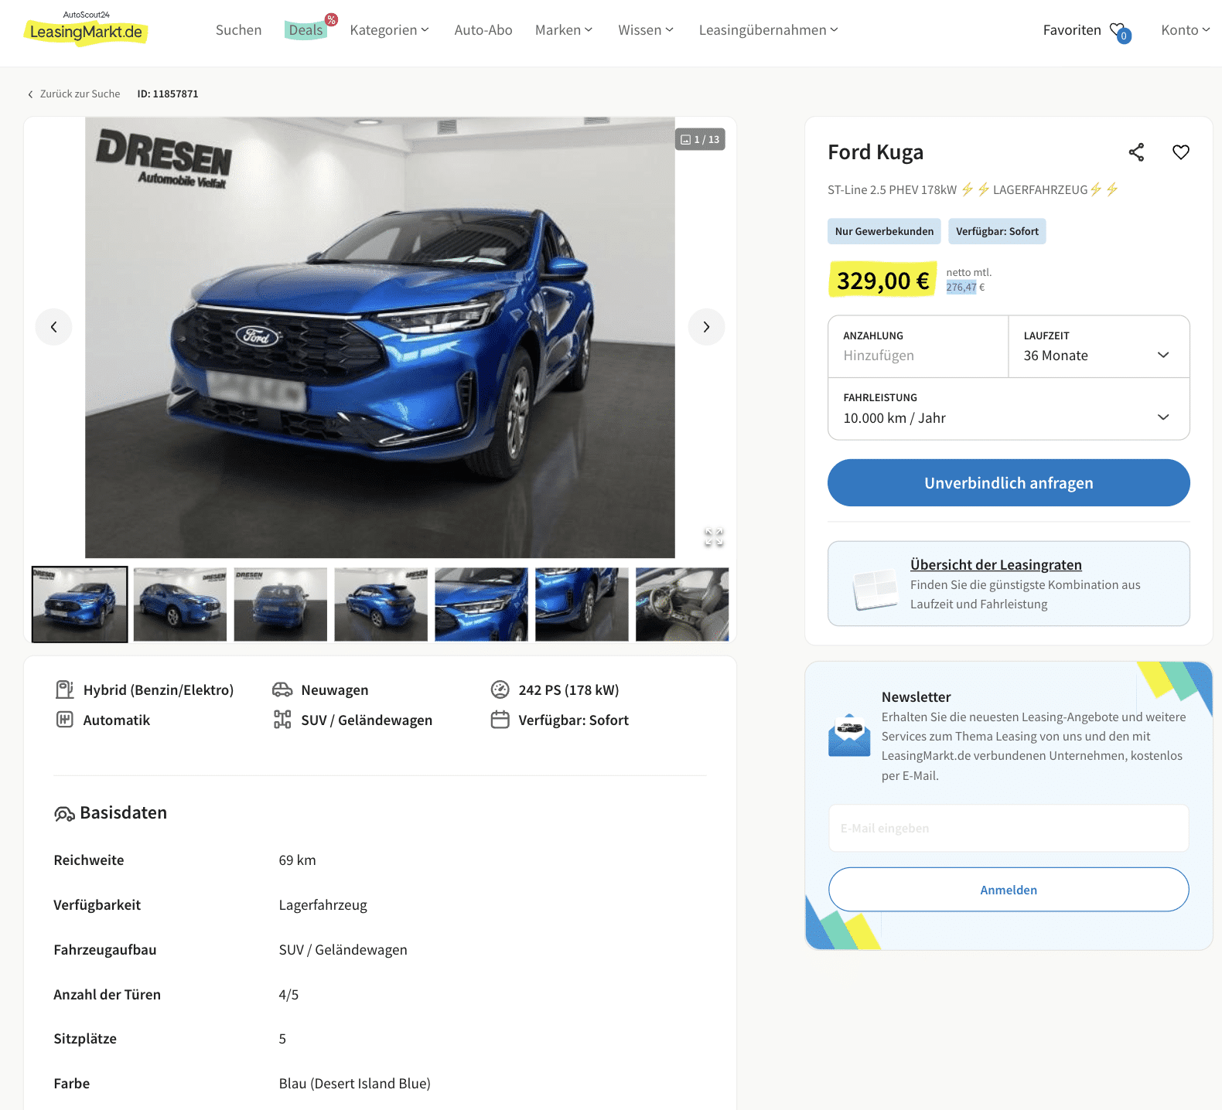The height and width of the screenshot is (1110, 1222).
Task: Open the Kategorien dropdown menu
Action: (389, 30)
